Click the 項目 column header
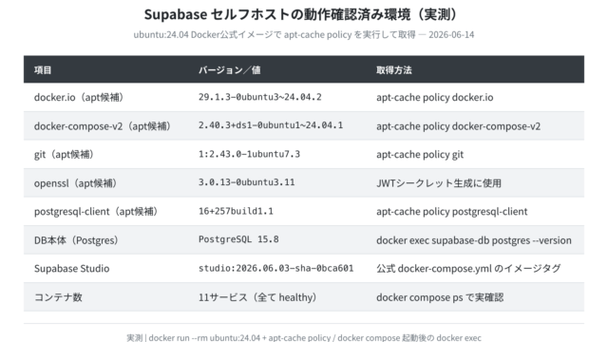 43,70
